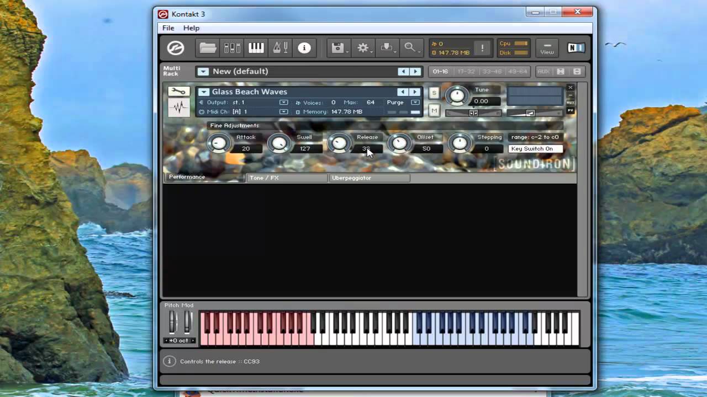Toggle the AUX sends display in rack header
707x397 pixels.
pos(544,71)
